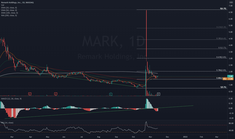Select the EMA (100, close, 0) legend
Viewport: 235px width, 139px height.
tap(10, 13)
